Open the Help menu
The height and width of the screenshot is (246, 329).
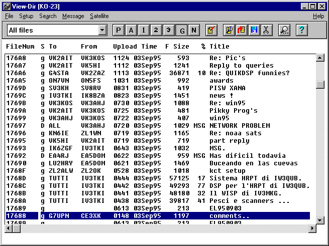(x=318, y=16)
